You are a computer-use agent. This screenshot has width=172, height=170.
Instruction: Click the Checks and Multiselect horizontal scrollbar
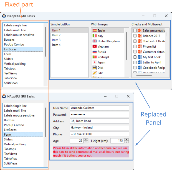(144, 75)
